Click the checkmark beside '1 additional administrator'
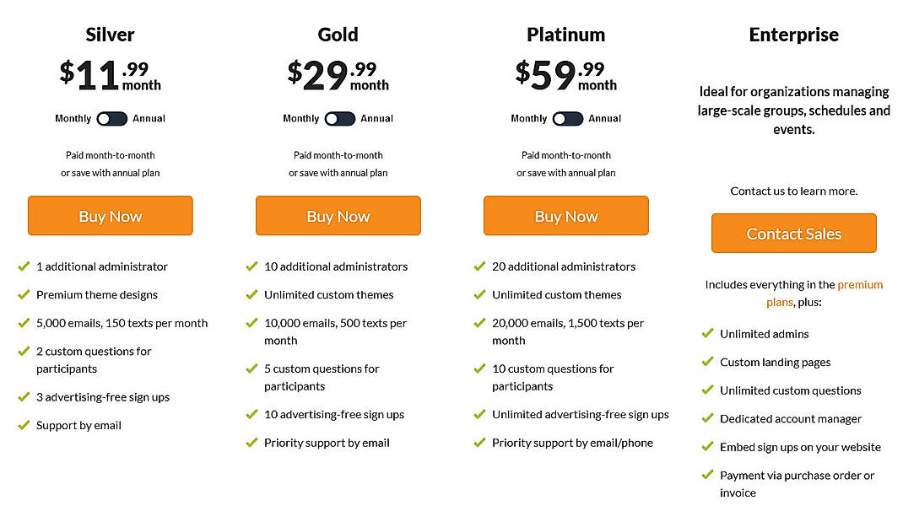The height and width of the screenshot is (522, 903). (x=24, y=266)
